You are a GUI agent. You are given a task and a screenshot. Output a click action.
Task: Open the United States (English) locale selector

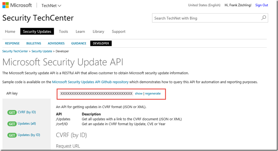click(x=204, y=5)
